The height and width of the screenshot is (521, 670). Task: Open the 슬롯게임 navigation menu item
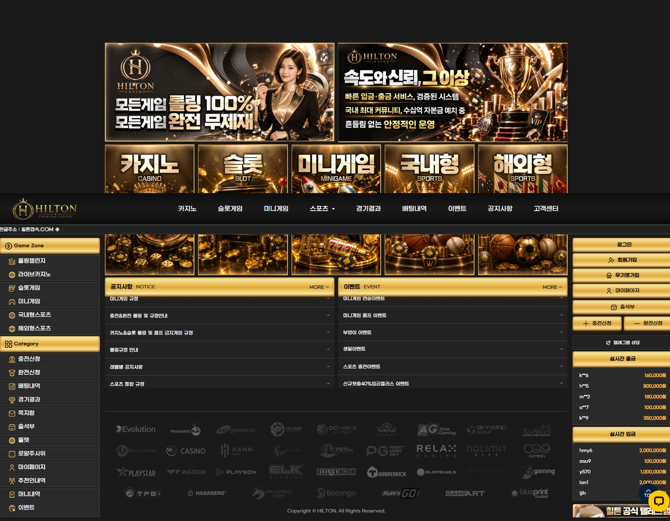(230, 209)
